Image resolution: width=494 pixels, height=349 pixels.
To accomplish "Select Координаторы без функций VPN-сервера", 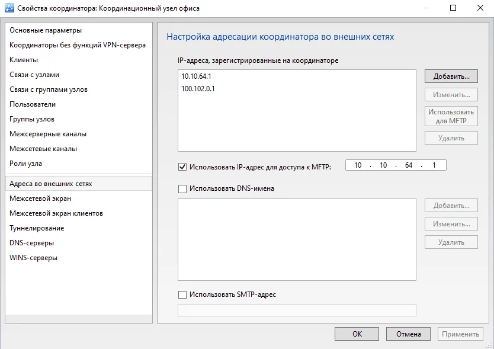I will [78, 45].
